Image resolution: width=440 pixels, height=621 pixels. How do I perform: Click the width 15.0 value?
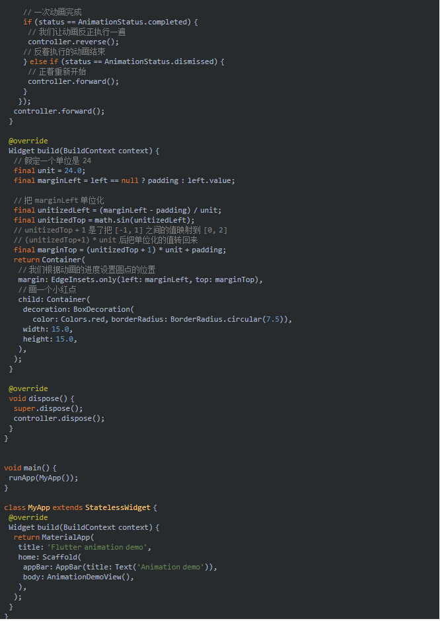[x=60, y=329]
